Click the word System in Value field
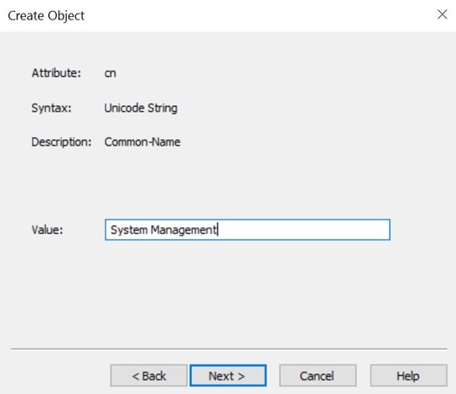The width and height of the screenshot is (456, 394). 129,230
